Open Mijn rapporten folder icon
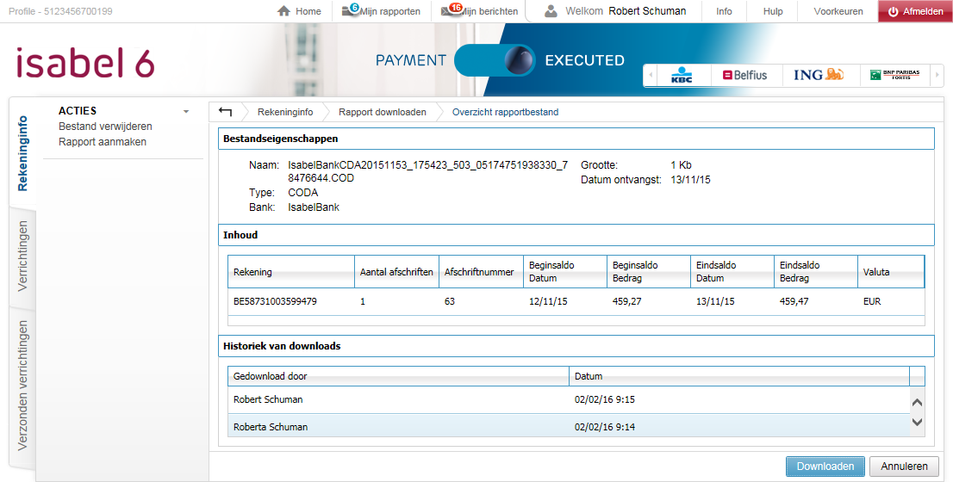Image resolution: width=953 pixels, height=482 pixels. tap(349, 11)
